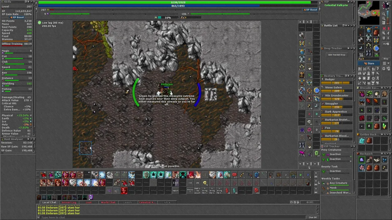Open the NPCs chat tab
This screenshot has width=392, height=220.
tap(167, 202)
